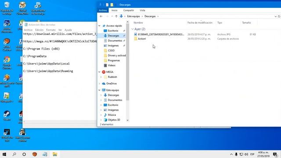Select the Action! folder icon in file list

[136, 39]
